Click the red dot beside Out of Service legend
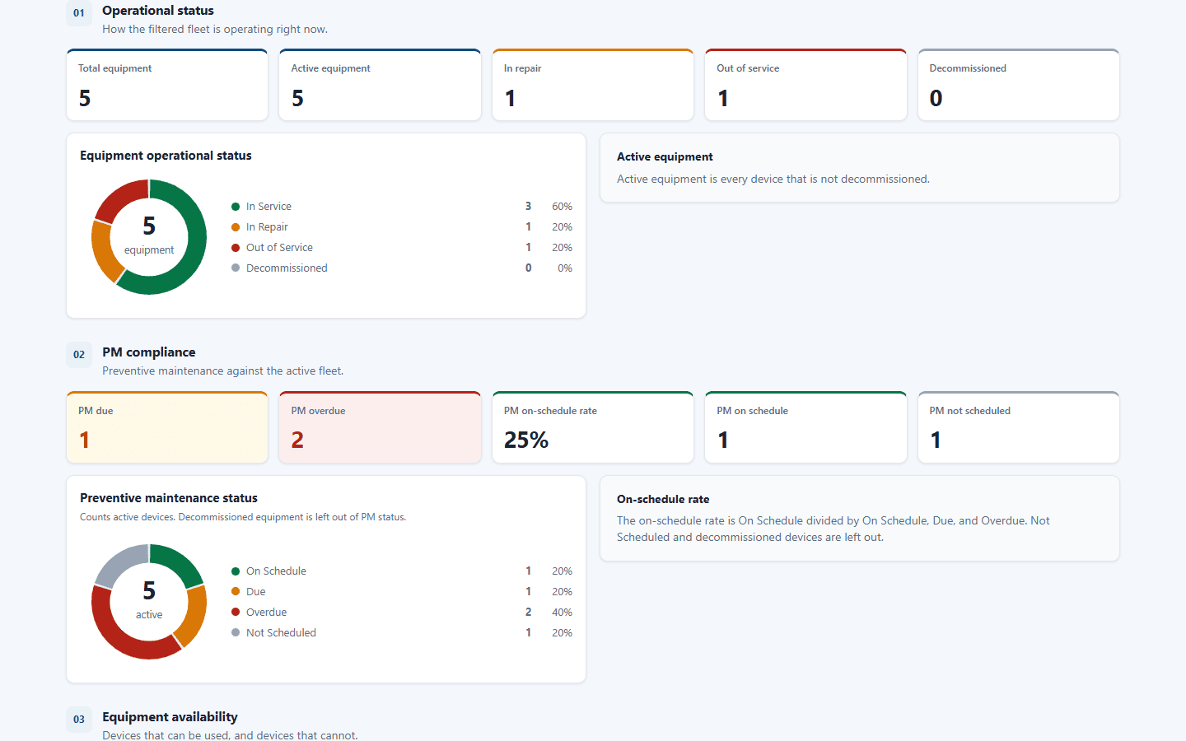Screen dimensions: 1186x741 pyautogui.click(x=236, y=248)
